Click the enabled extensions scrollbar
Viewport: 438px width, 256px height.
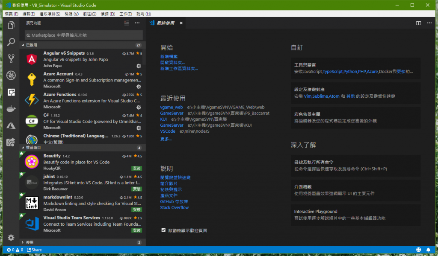(x=144, y=57)
